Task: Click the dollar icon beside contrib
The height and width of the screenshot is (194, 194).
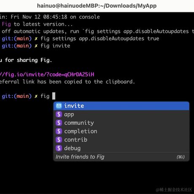Action: pos(59,140)
